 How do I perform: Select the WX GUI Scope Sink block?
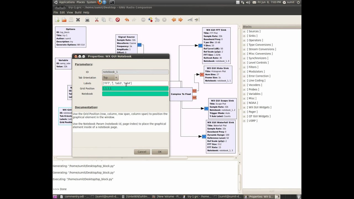coord(222,109)
